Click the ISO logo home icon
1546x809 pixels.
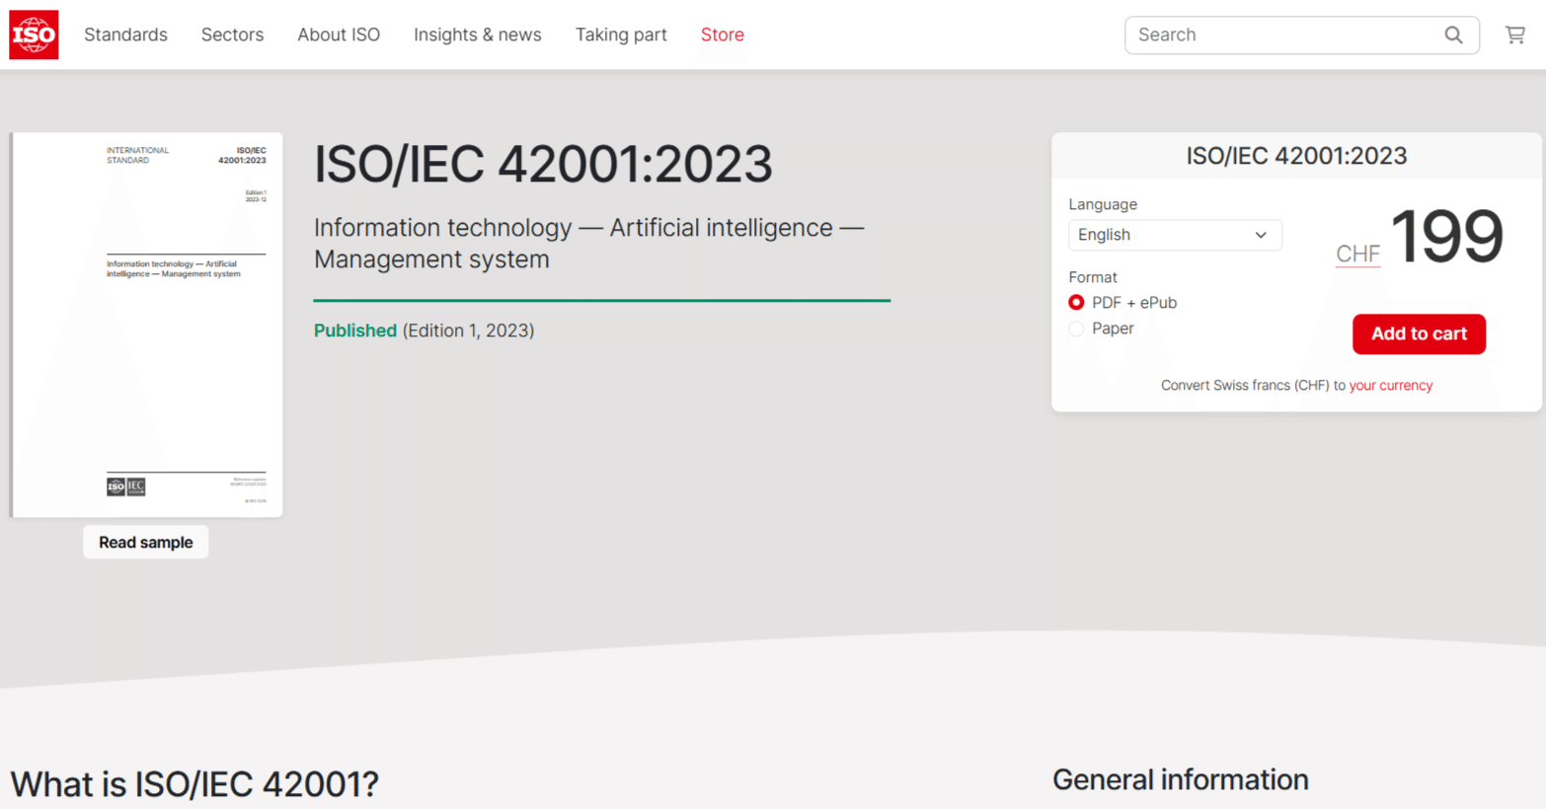tap(34, 35)
